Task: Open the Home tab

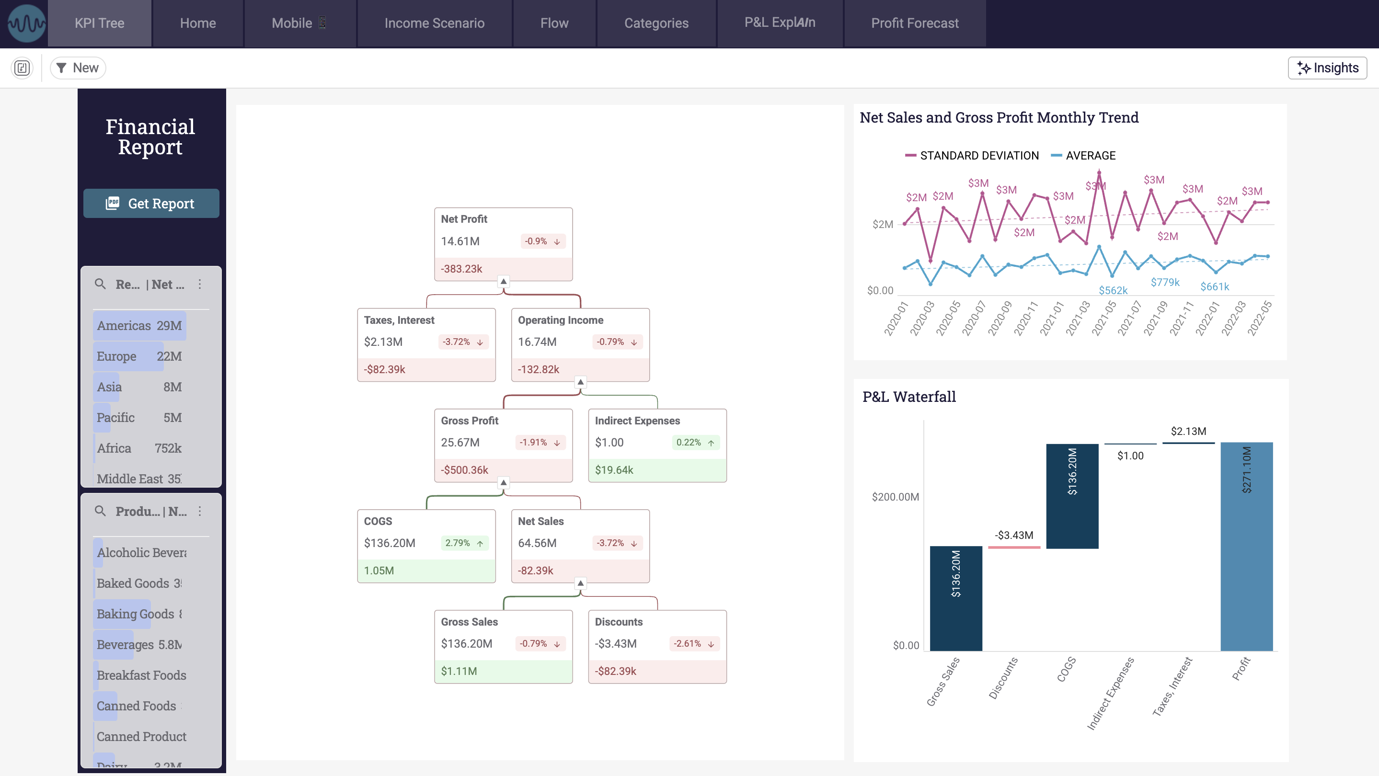Action: click(198, 23)
